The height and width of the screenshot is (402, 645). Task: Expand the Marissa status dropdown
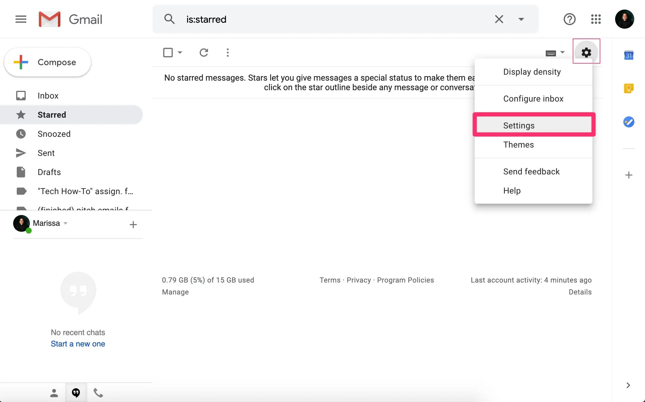tap(66, 223)
